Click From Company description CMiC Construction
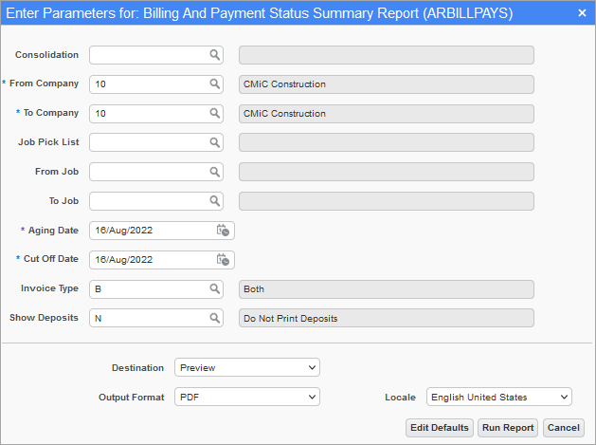This screenshot has width=596, height=445. pyautogui.click(x=387, y=84)
